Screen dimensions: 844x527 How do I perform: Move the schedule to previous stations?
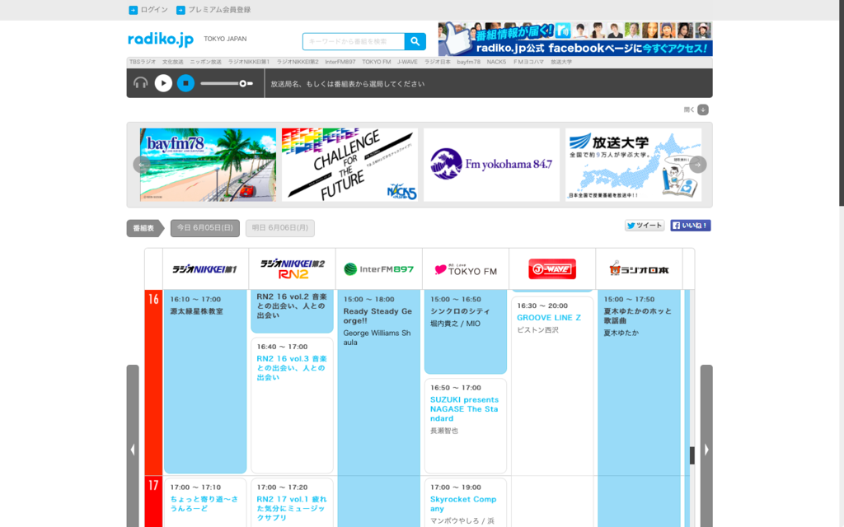coord(133,450)
